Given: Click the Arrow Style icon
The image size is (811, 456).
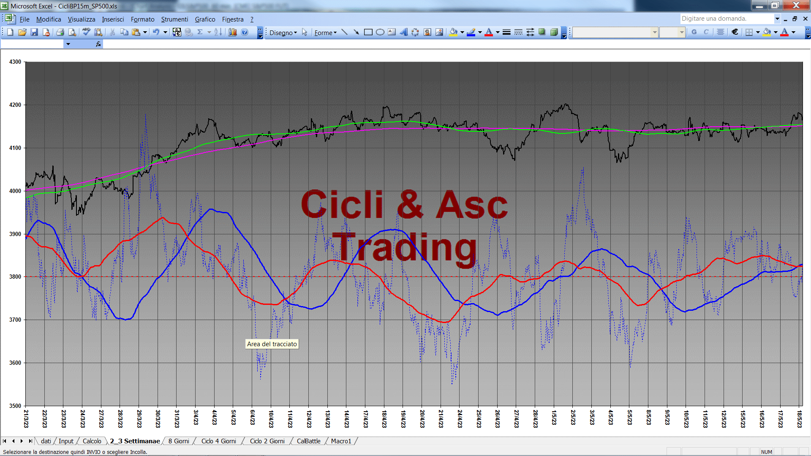Looking at the screenshot, I should [x=530, y=32].
